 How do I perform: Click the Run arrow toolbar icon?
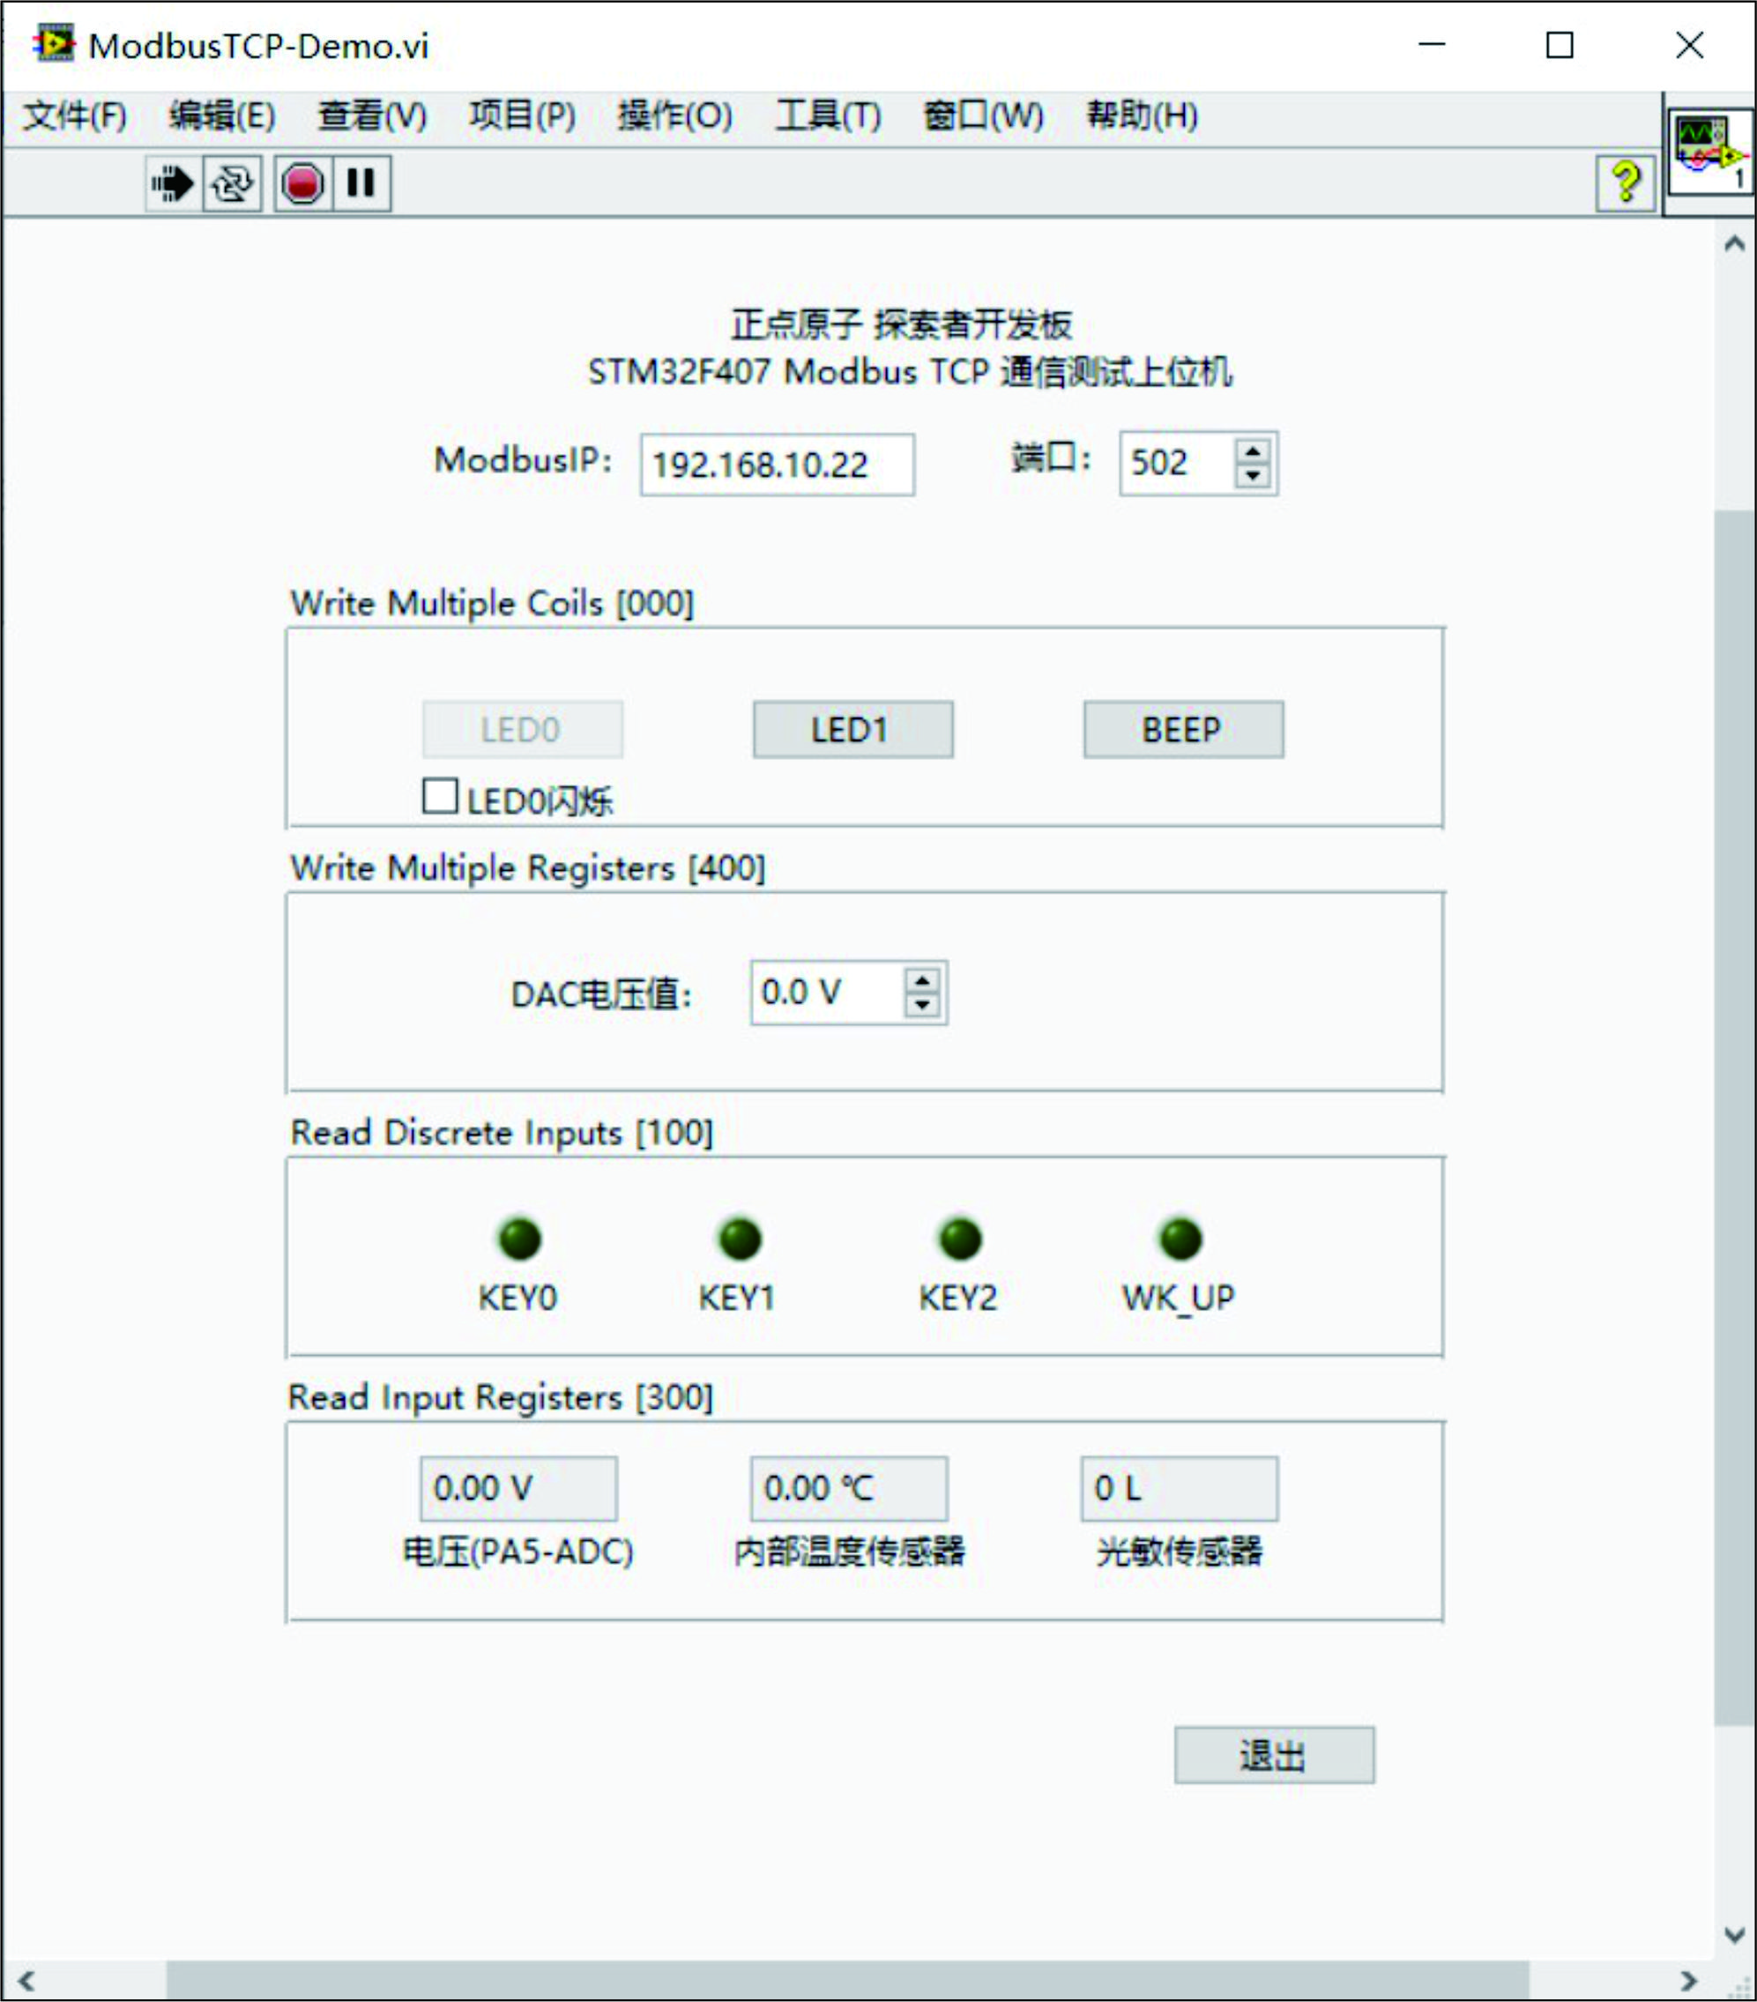(x=174, y=183)
